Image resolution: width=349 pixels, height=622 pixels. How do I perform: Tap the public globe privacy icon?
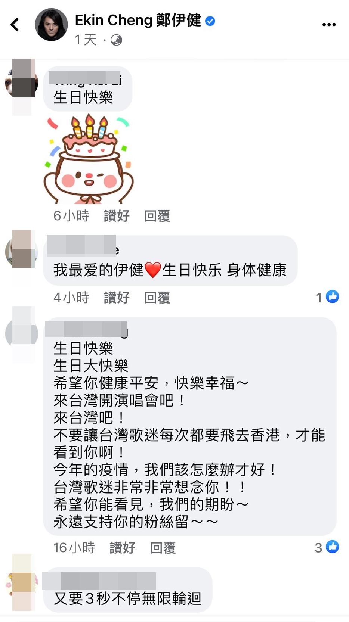point(116,40)
